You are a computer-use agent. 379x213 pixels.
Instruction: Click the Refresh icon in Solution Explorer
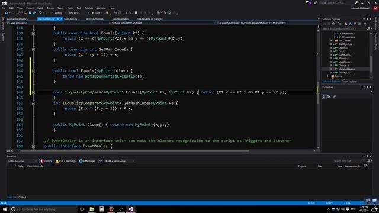(350, 24)
